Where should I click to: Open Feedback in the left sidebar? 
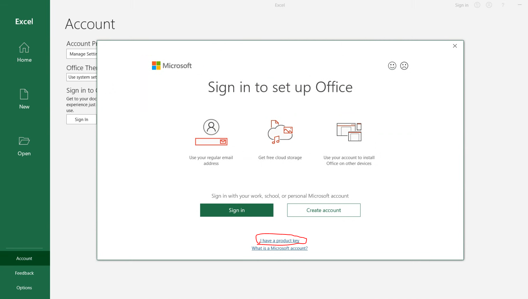click(25, 273)
